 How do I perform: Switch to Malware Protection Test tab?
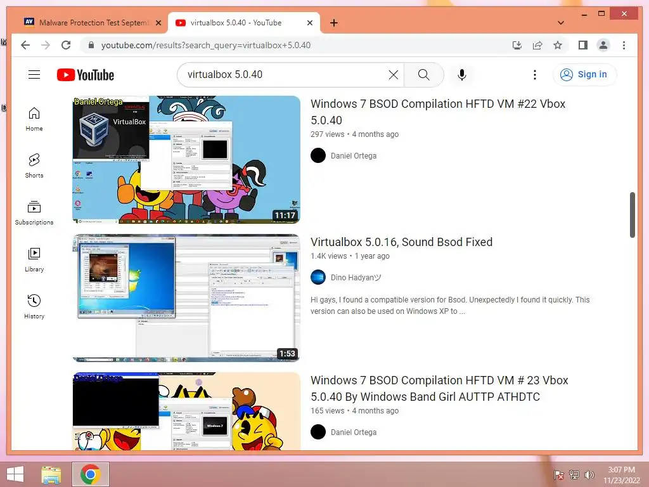pos(93,23)
